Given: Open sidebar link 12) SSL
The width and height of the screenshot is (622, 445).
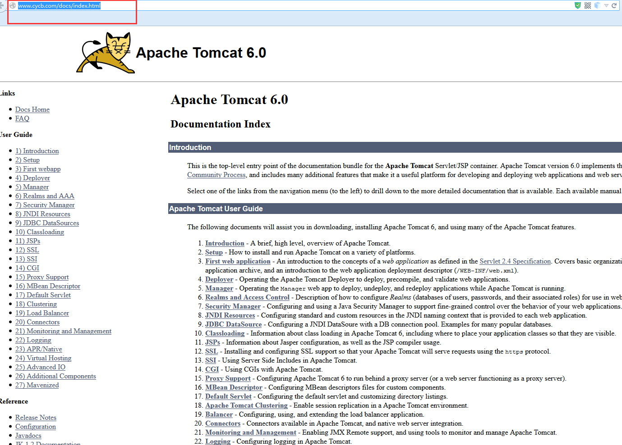Looking at the screenshot, I should pyautogui.click(x=27, y=250).
